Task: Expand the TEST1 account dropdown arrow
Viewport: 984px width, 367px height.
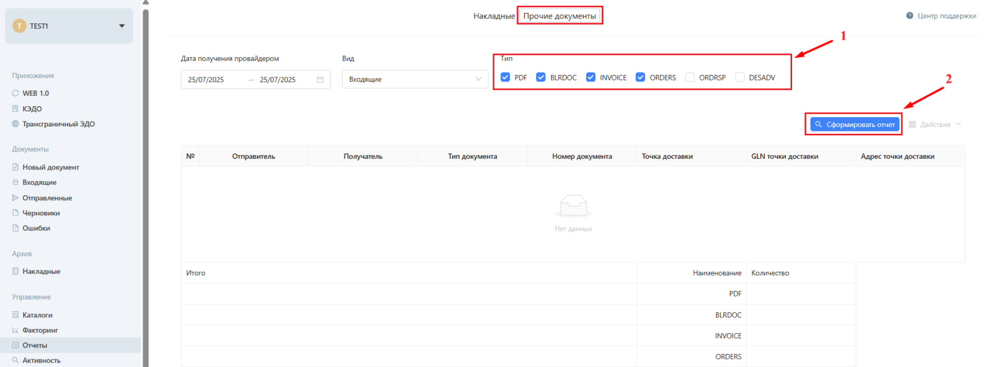Action: pos(122,26)
